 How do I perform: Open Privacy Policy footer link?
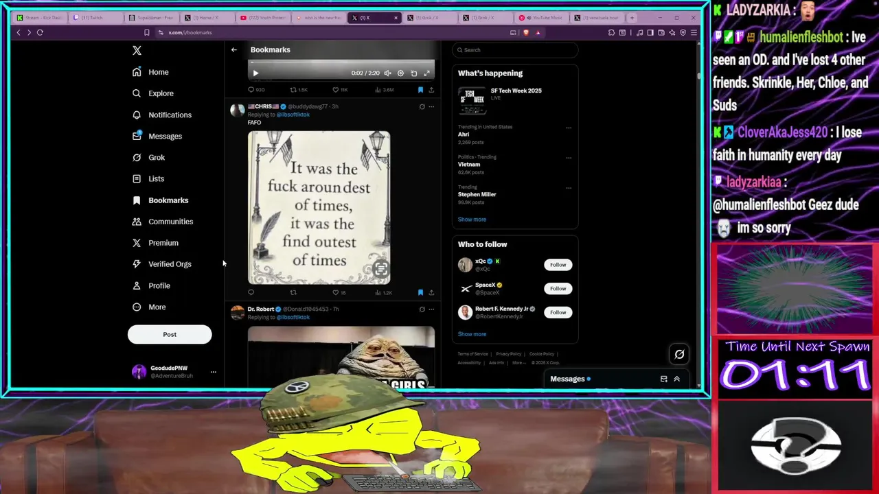[509, 354]
